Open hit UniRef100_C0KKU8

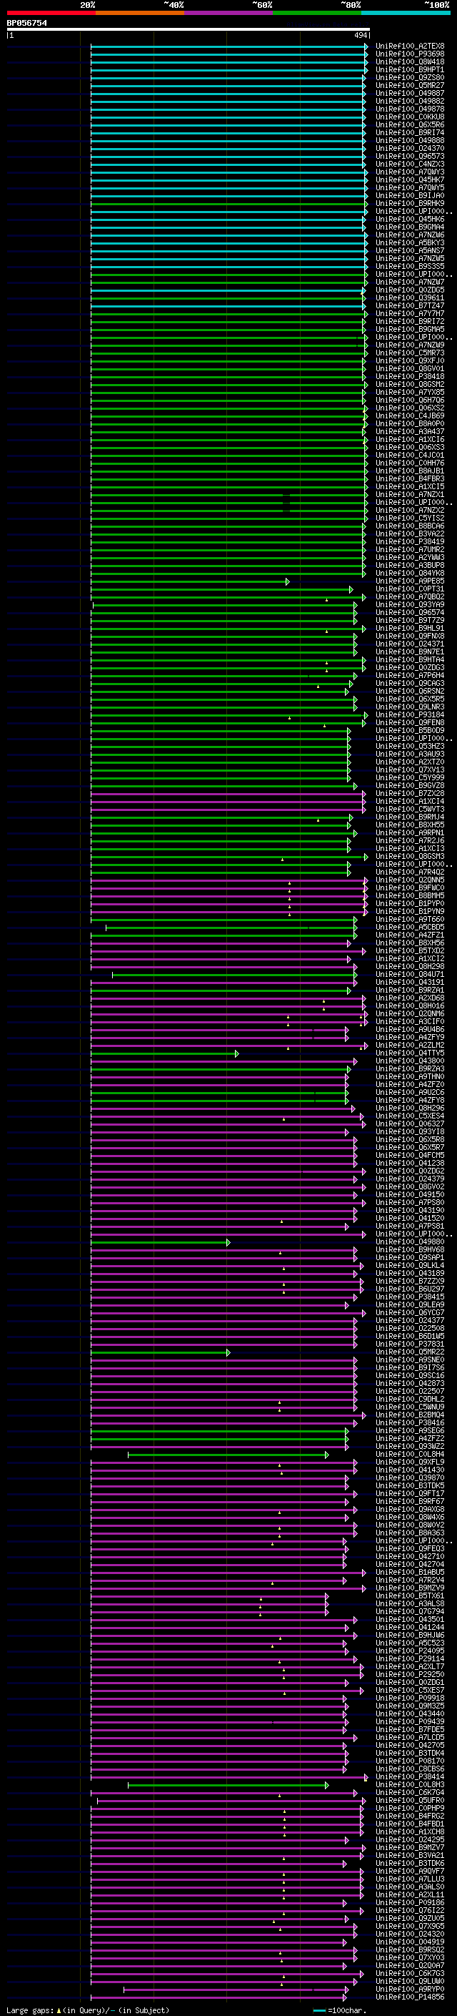(409, 117)
